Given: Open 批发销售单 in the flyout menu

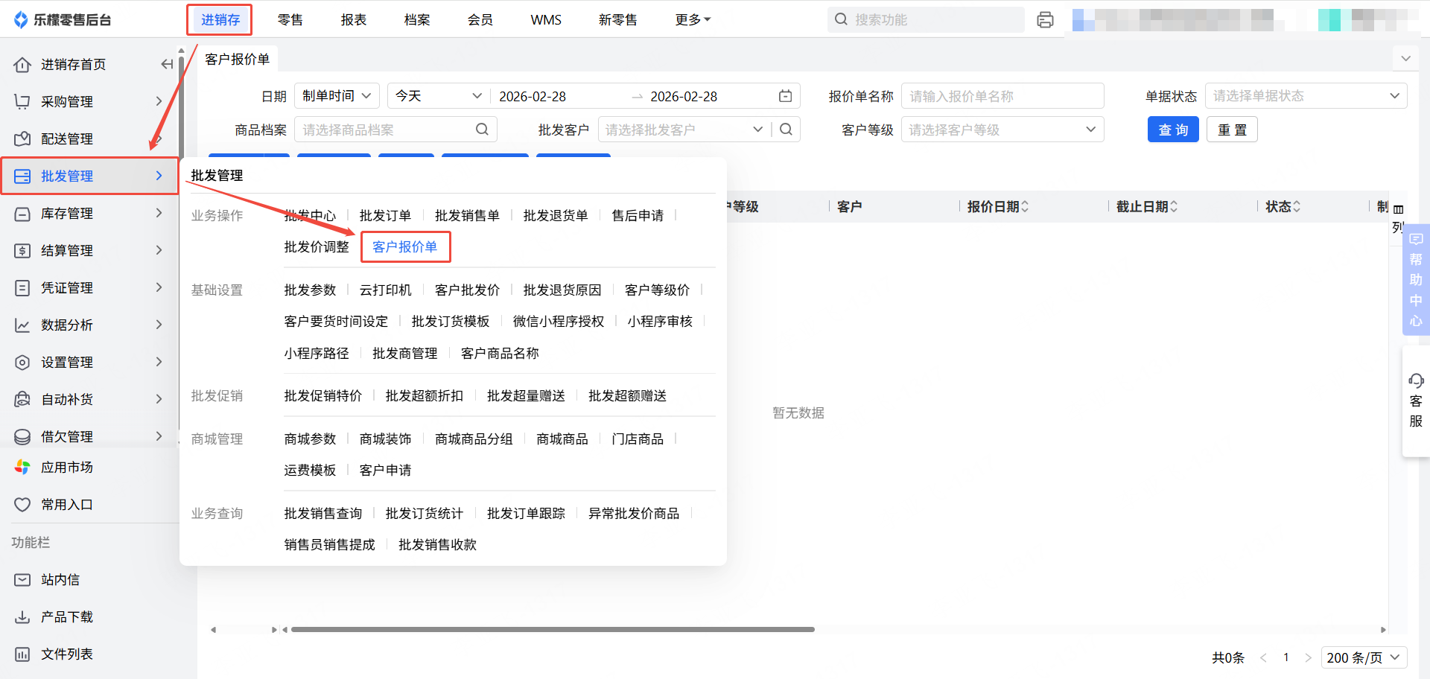Looking at the screenshot, I should coord(467,216).
